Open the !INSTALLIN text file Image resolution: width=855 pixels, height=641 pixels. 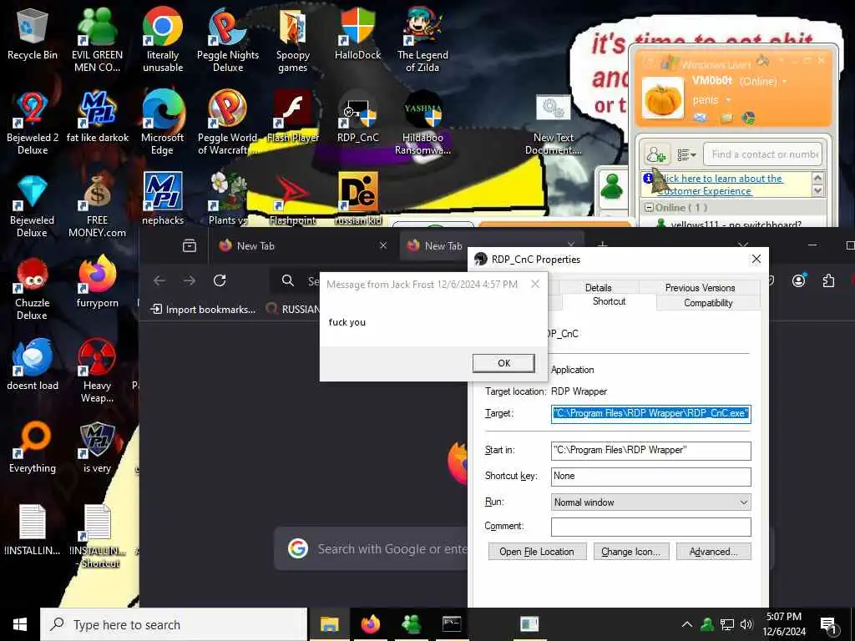tap(33, 530)
